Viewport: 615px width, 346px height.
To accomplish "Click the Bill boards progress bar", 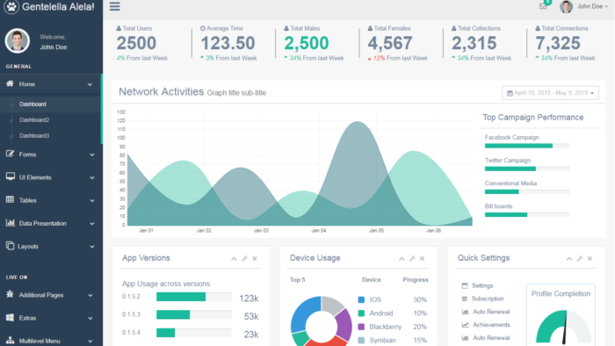I will (x=527, y=215).
